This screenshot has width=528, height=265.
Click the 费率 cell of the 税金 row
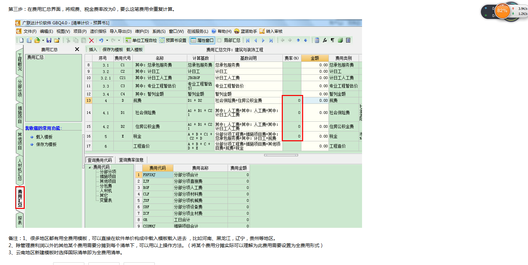(292, 136)
